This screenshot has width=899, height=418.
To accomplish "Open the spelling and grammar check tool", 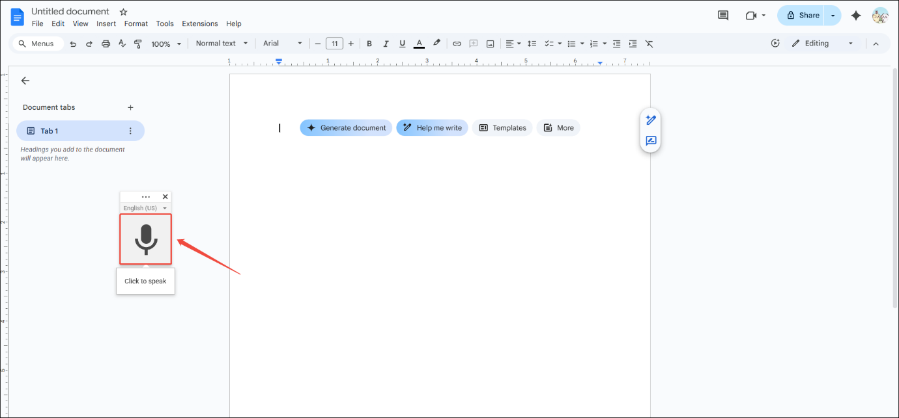I will [x=121, y=43].
